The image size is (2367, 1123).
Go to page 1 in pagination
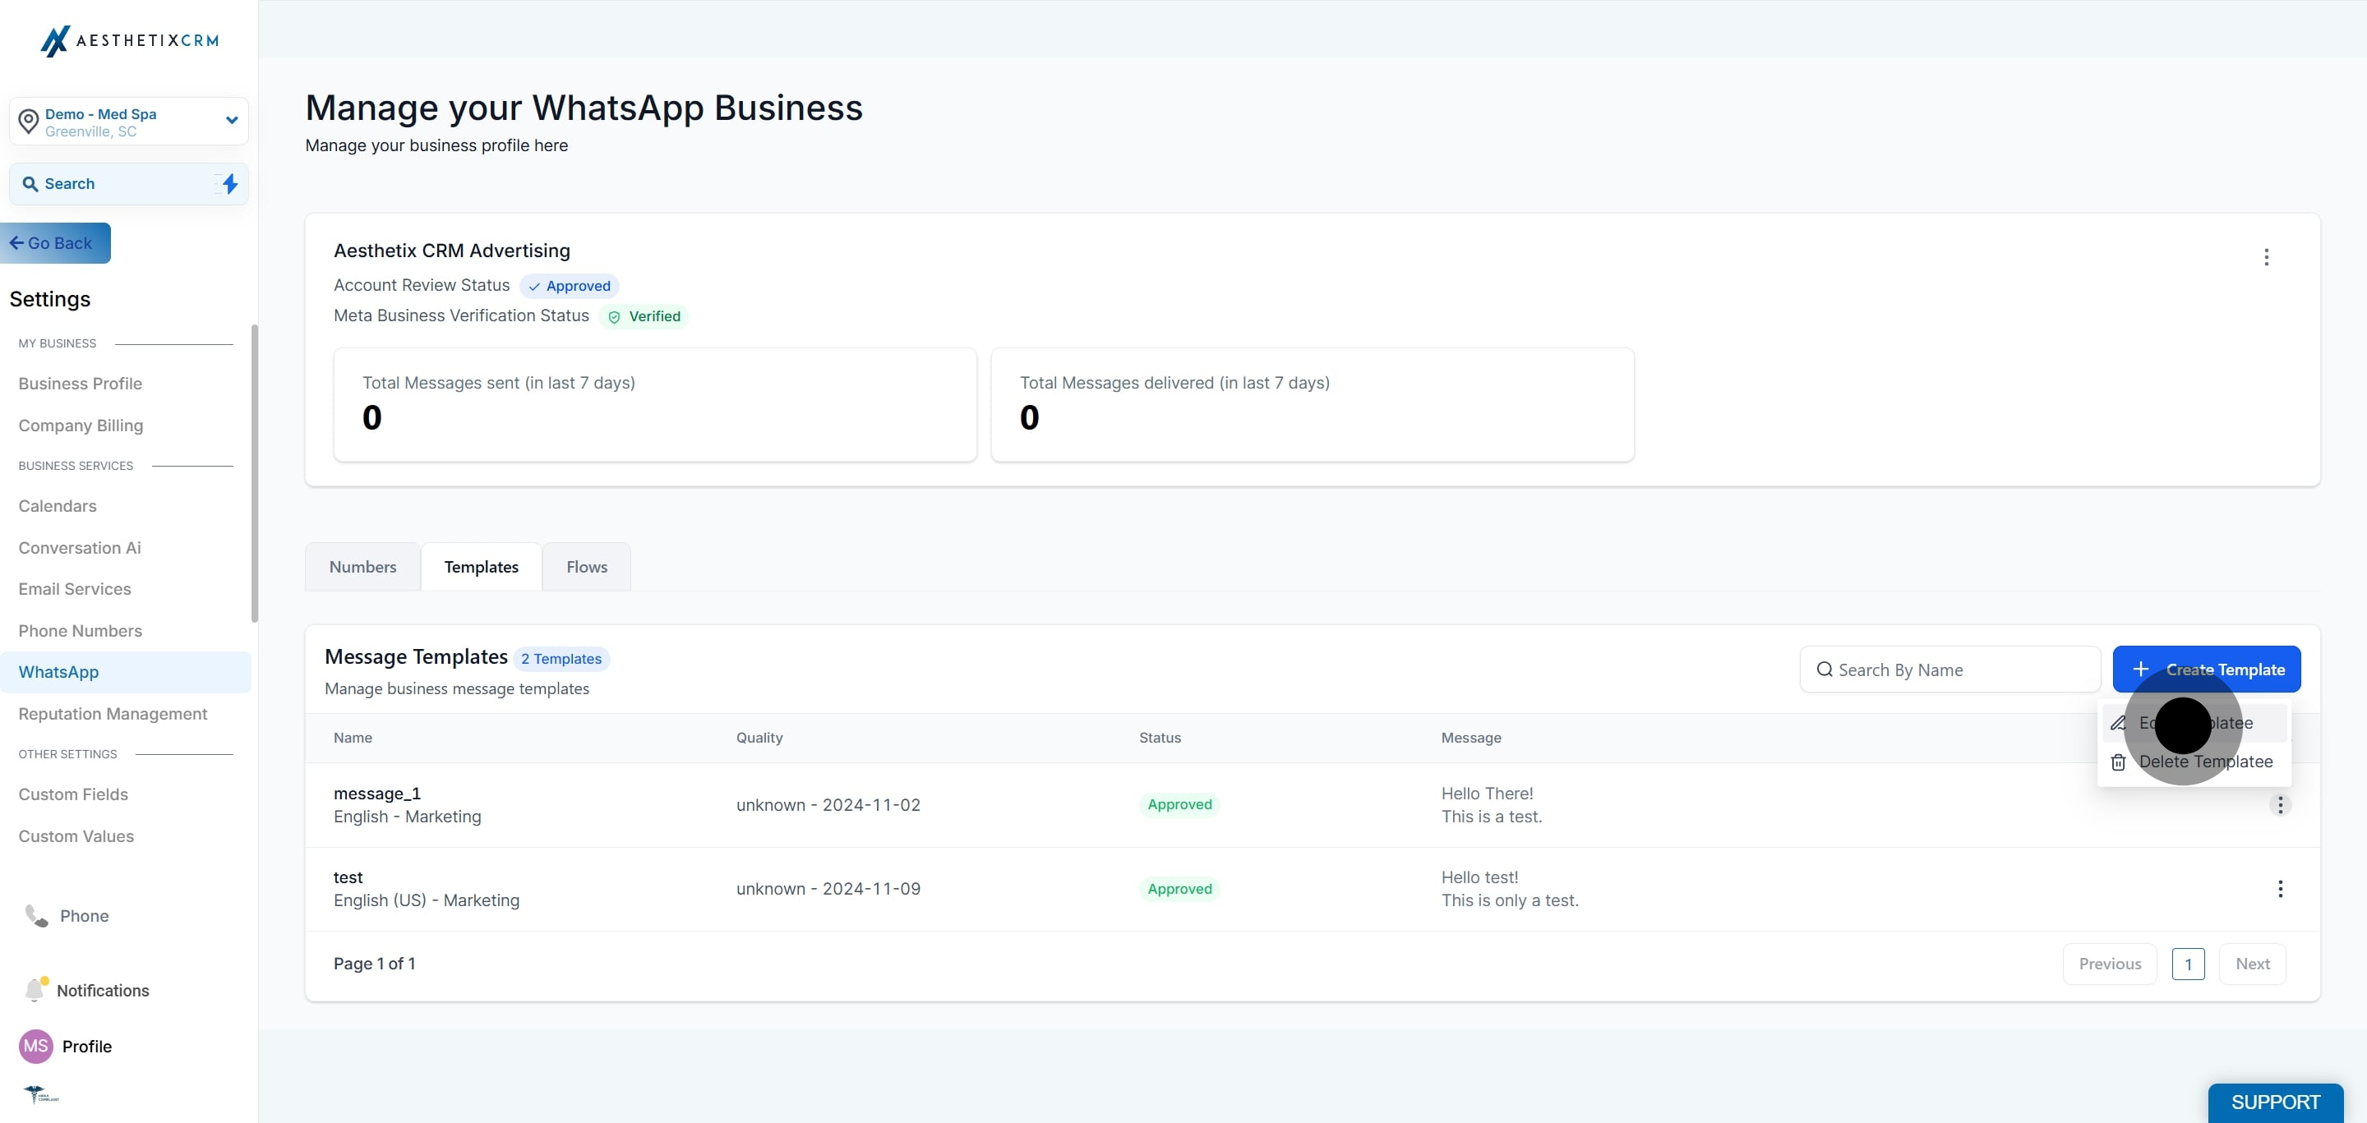tap(2188, 964)
